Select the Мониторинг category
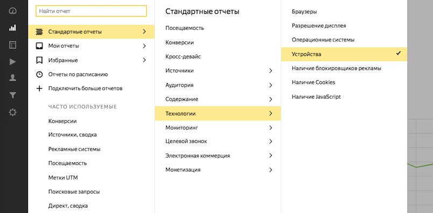Screen dimensions: 433x213 point(218,127)
